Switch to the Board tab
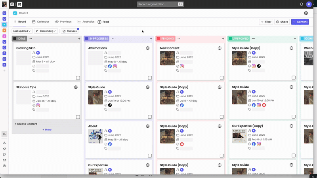Image resolution: width=317 pixels, height=178 pixels. click(x=20, y=22)
